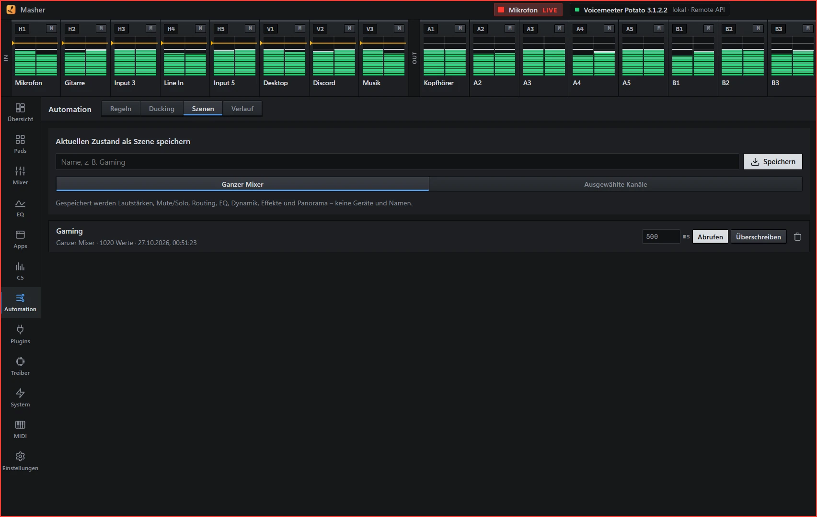
Task: Mute the A4 output bus
Action: [x=610, y=29]
